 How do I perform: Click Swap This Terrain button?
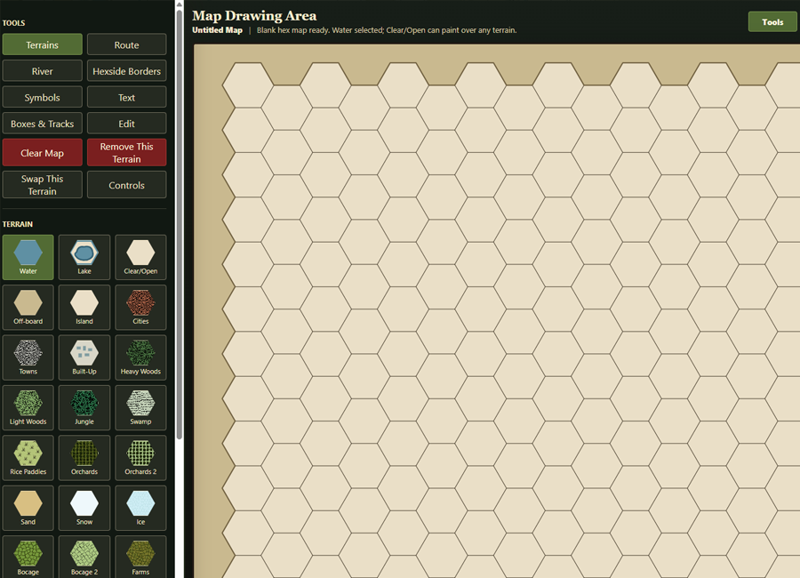coord(43,185)
